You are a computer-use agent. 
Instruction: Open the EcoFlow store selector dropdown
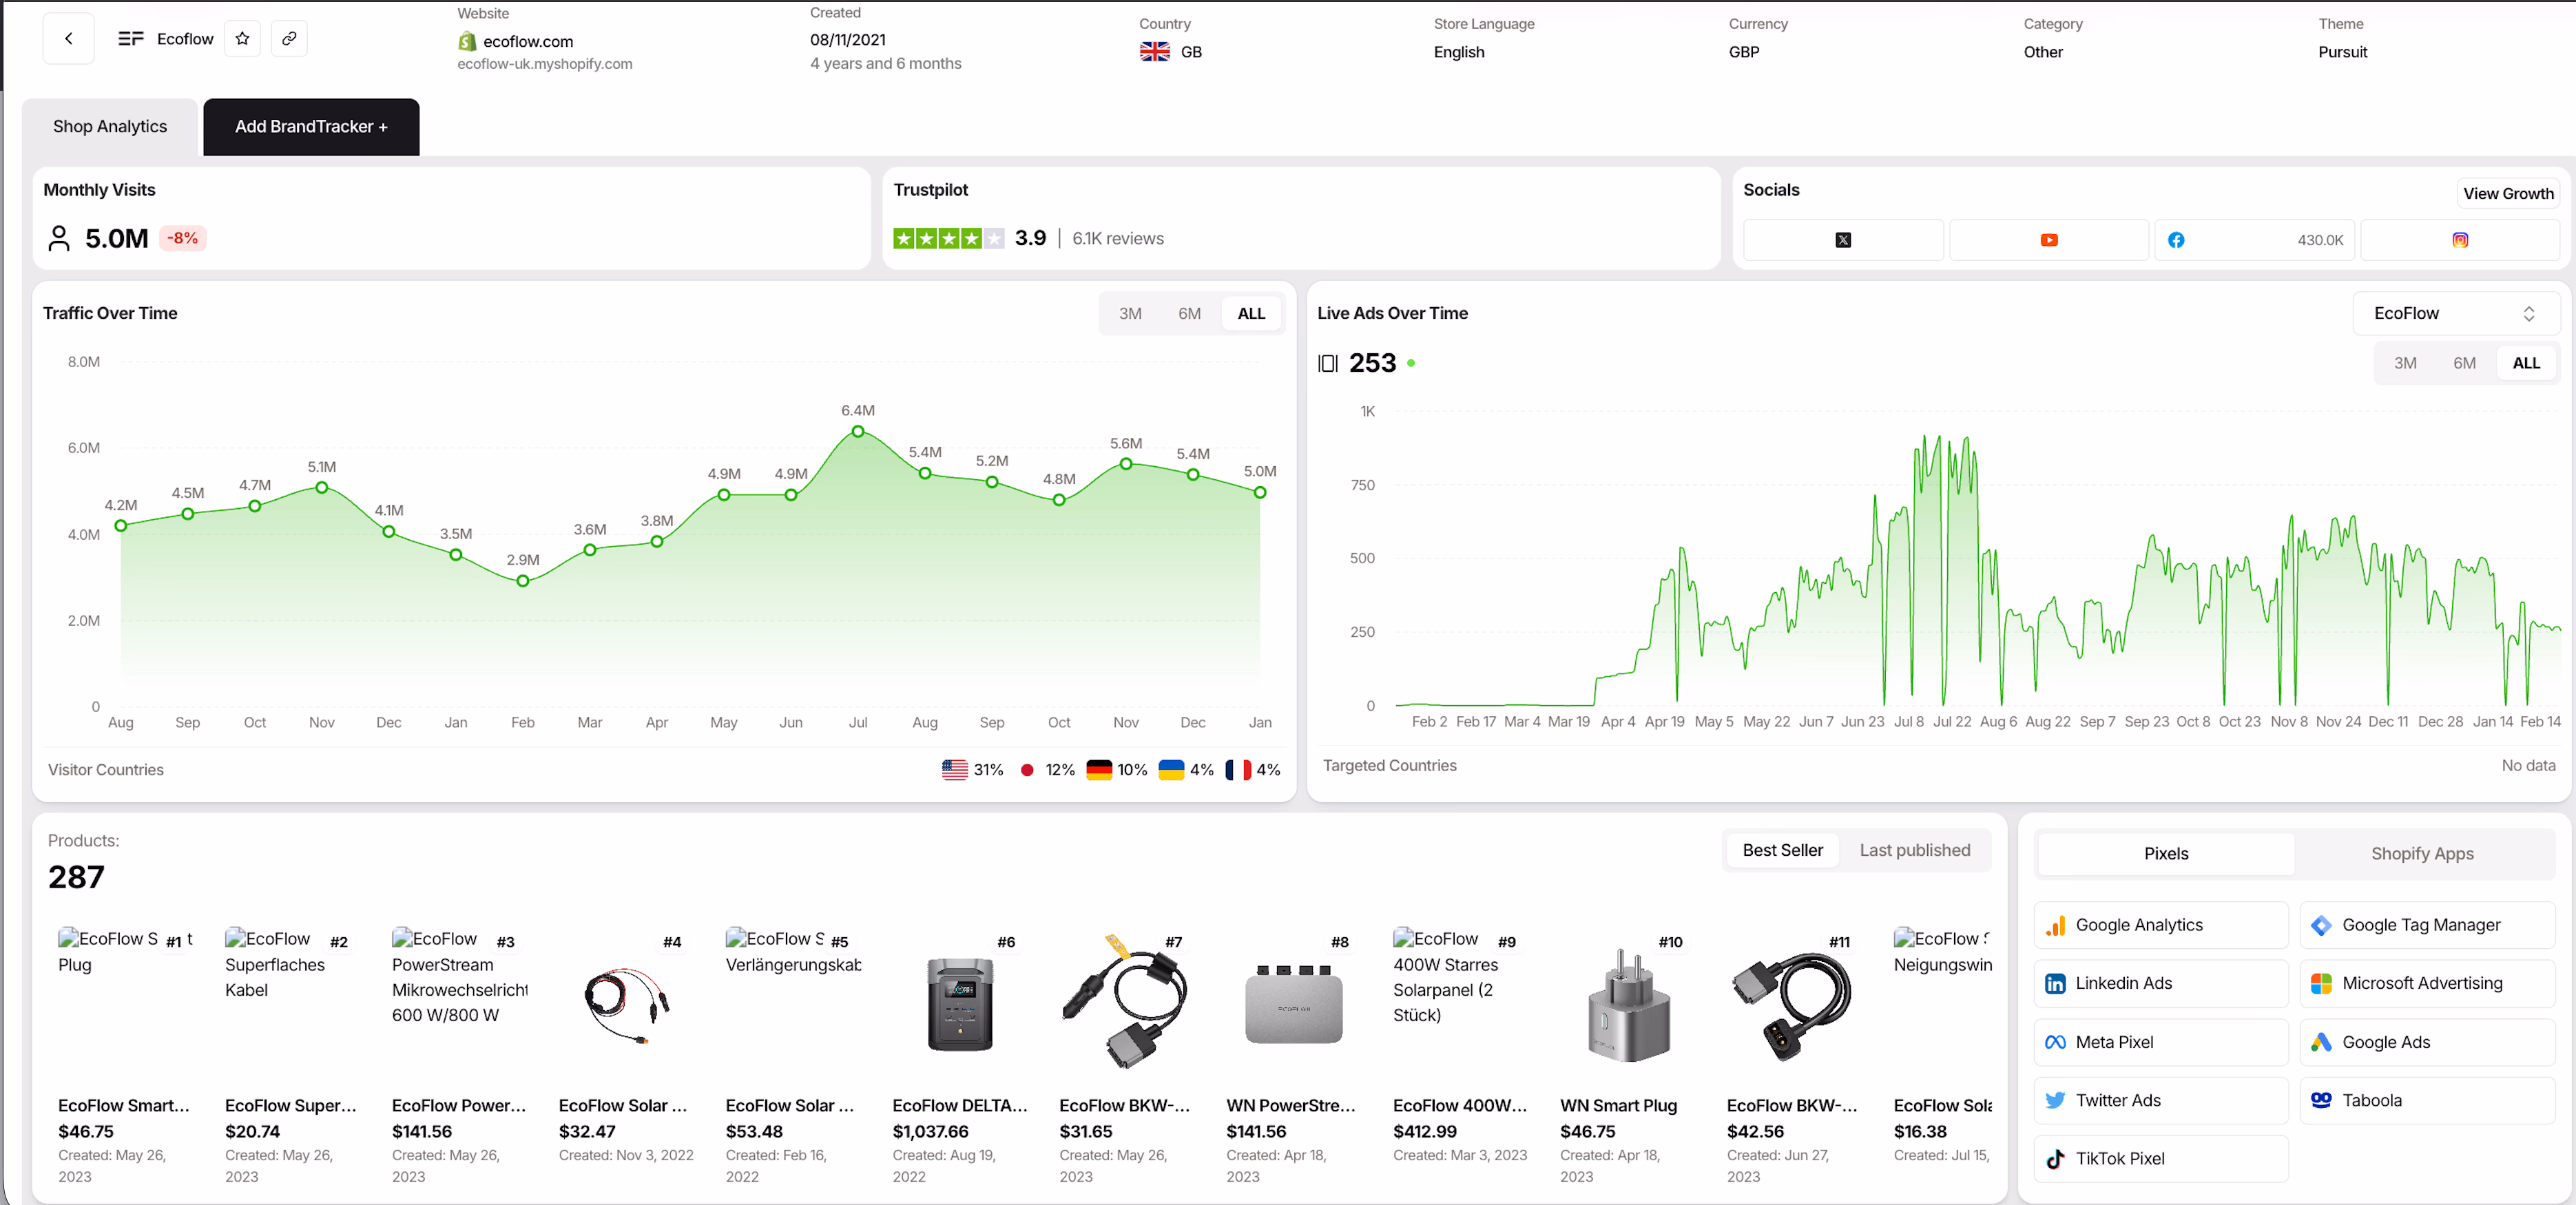2454,313
